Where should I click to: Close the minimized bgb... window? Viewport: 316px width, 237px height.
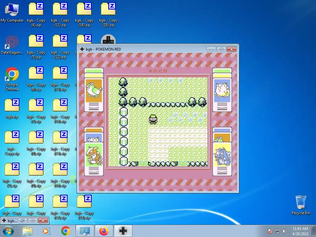(x=43, y=220)
